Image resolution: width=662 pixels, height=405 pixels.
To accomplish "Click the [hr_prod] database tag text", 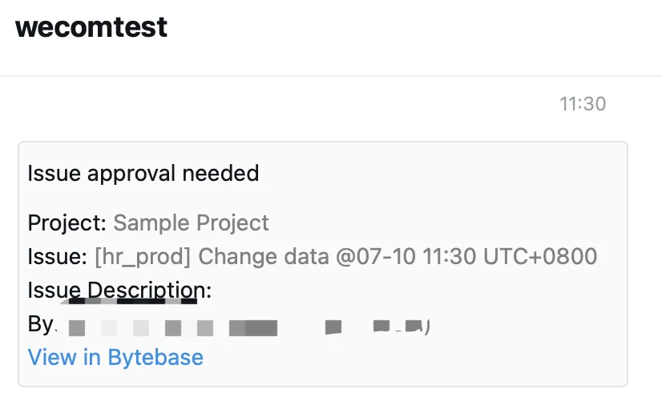I will tap(143, 257).
